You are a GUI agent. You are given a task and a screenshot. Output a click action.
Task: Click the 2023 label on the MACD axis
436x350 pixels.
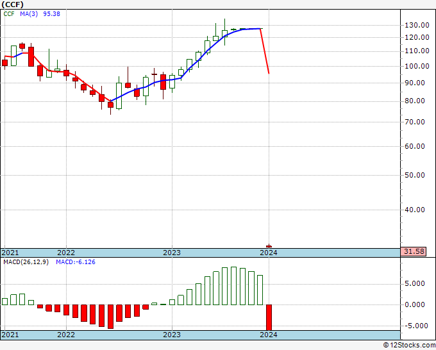172,335
